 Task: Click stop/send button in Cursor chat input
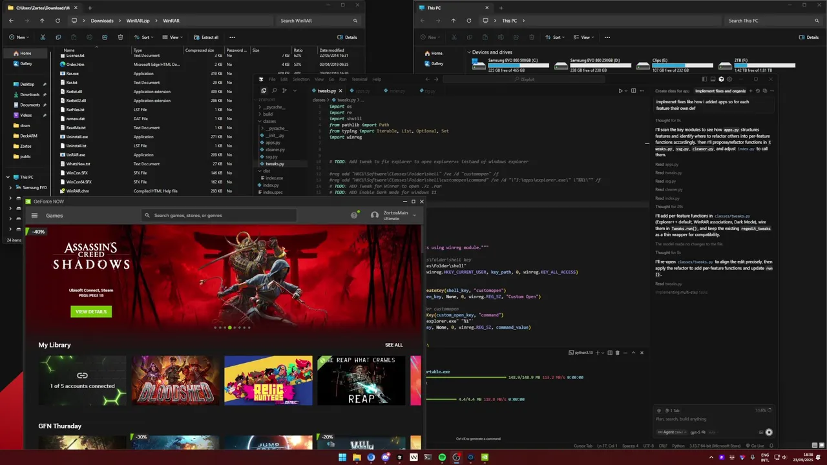point(769,432)
